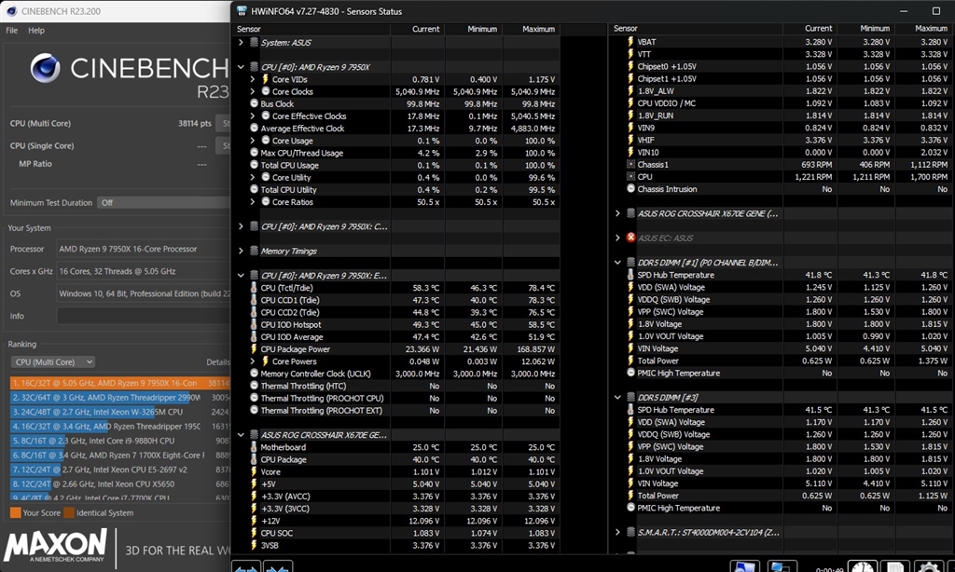
Task: Expand Core Effective Clocks entries
Action: click(252, 116)
